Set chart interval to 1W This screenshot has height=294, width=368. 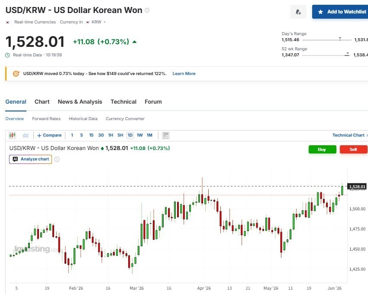140,135
